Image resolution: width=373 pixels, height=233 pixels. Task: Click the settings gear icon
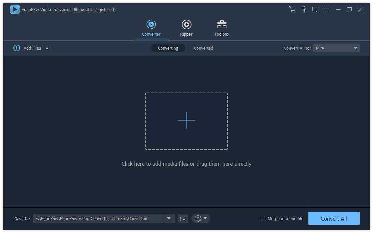tap(198, 218)
